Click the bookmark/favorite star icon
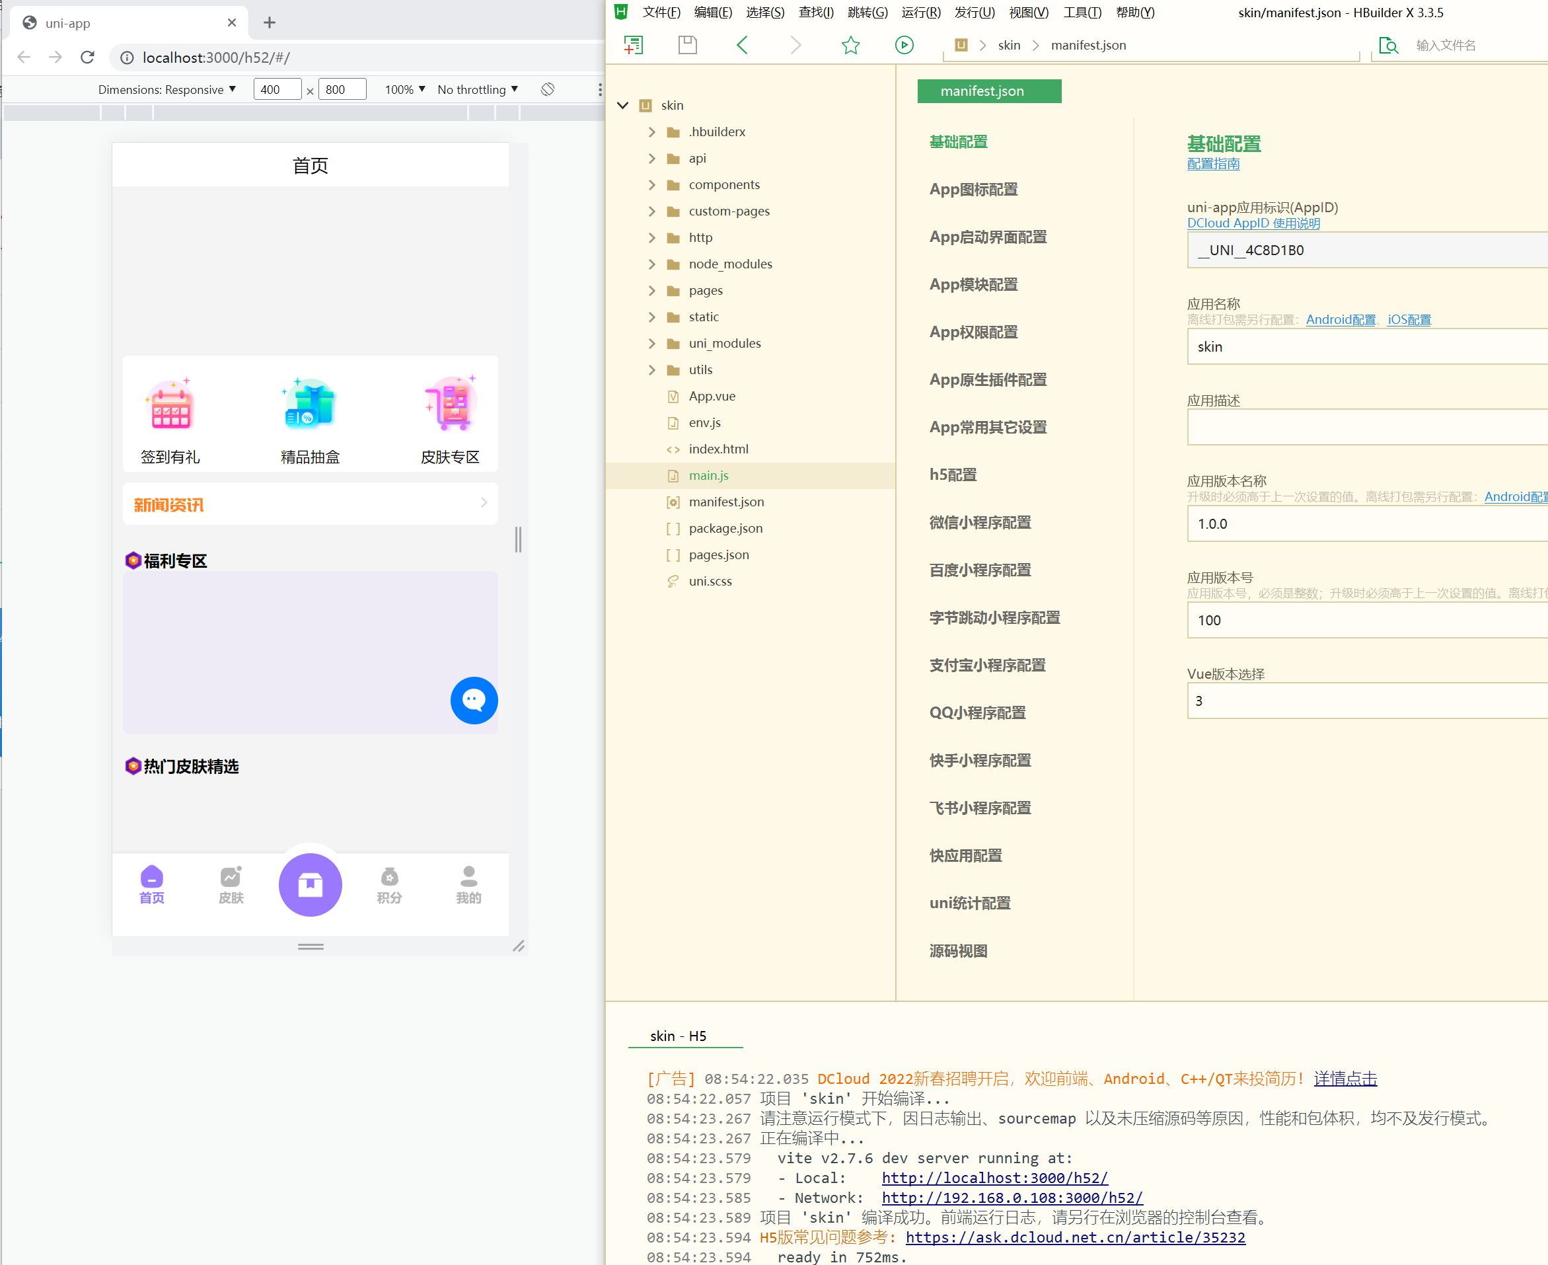The image size is (1548, 1265). point(851,44)
